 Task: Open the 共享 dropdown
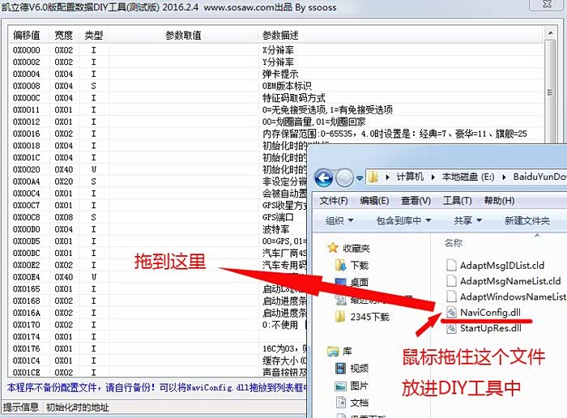point(468,220)
